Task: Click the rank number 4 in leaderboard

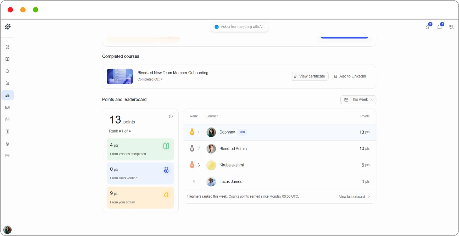Action: click(194, 181)
